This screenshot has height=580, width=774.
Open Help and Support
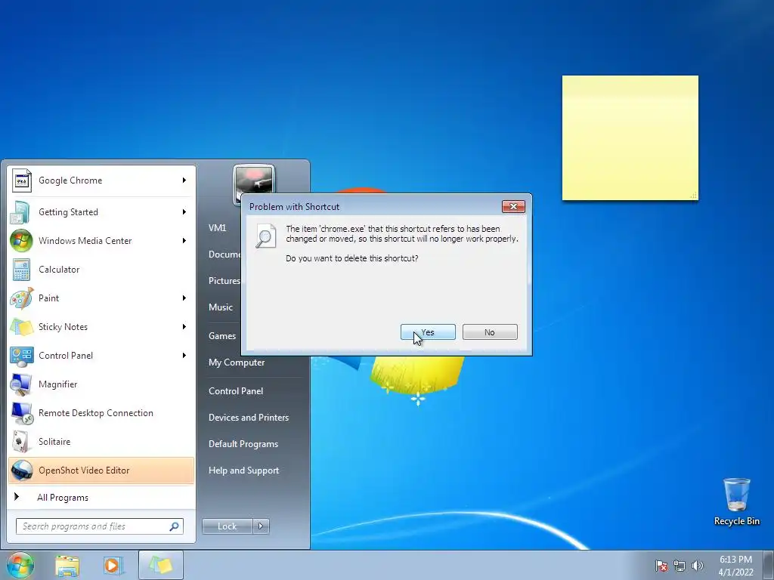[x=243, y=470]
